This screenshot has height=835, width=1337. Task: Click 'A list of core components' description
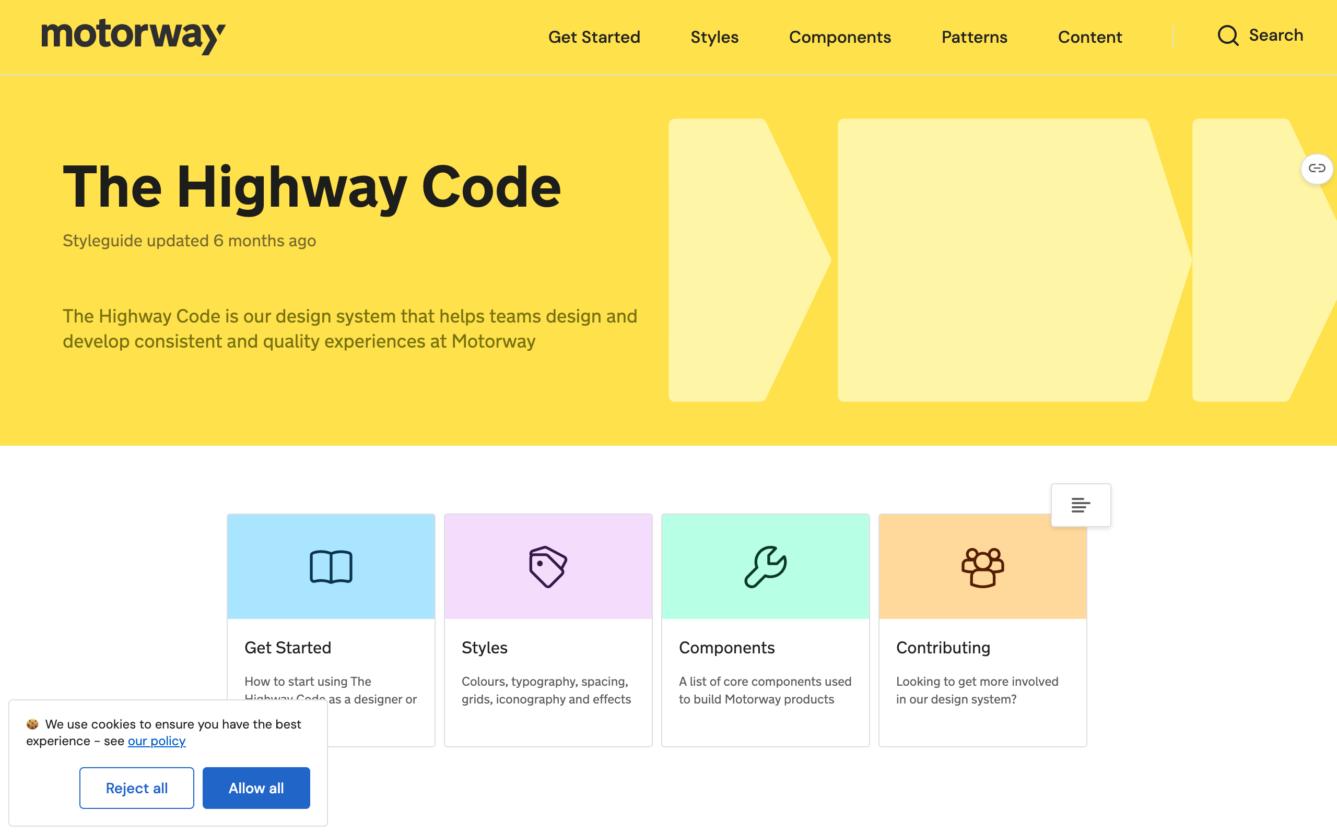765,690
